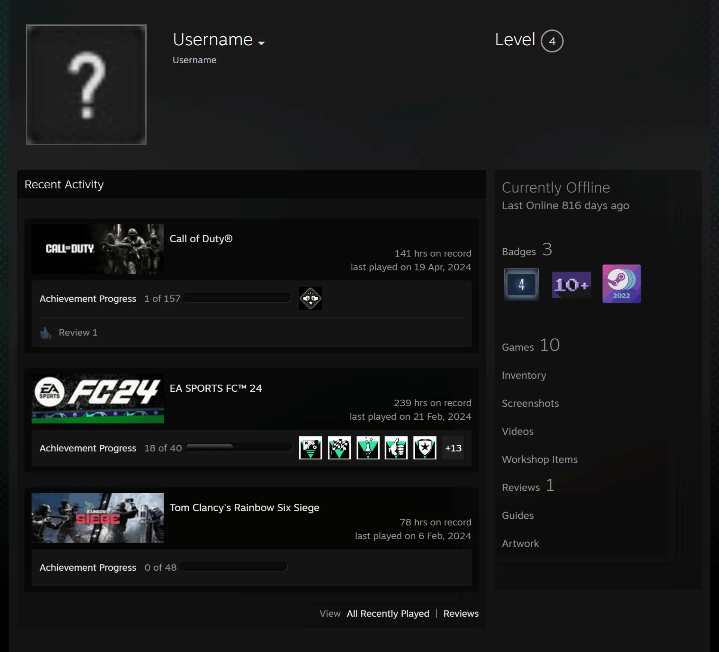
Task: Click the Level 4 circle badge
Action: pos(552,41)
